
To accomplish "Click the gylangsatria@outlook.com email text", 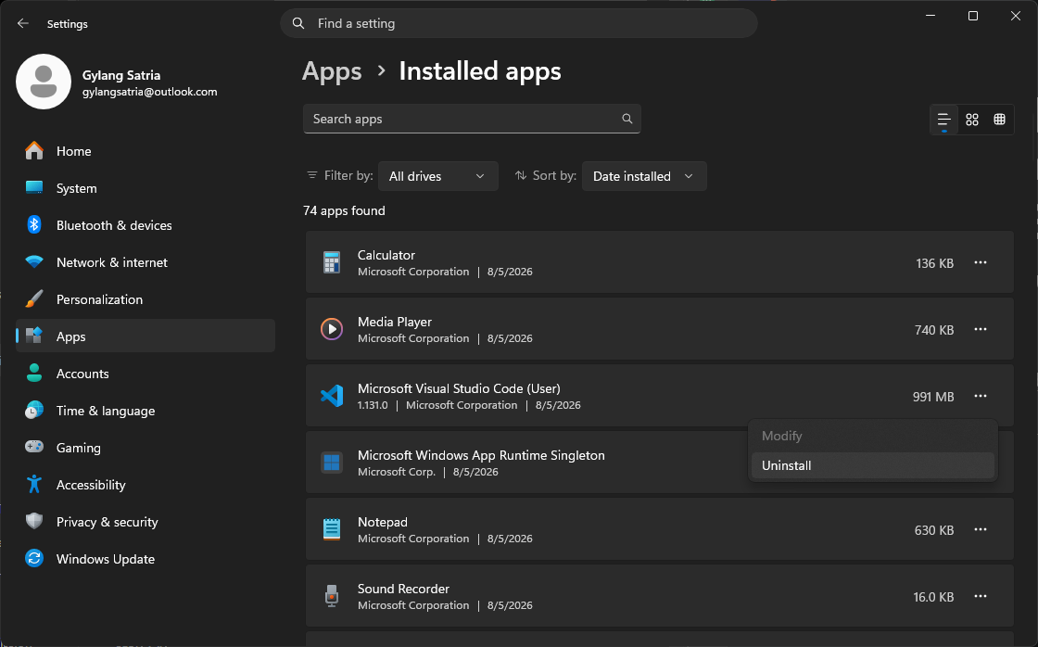I will [149, 92].
